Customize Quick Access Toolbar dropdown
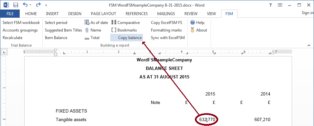This screenshot has height=126, width=314. tap(46, 5)
